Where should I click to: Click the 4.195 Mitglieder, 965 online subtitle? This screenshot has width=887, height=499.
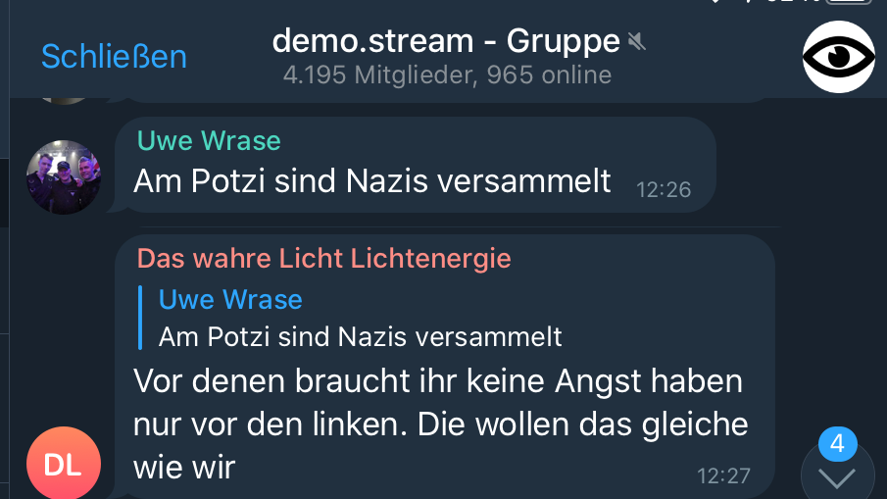pyautogui.click(x=447, y=75)
